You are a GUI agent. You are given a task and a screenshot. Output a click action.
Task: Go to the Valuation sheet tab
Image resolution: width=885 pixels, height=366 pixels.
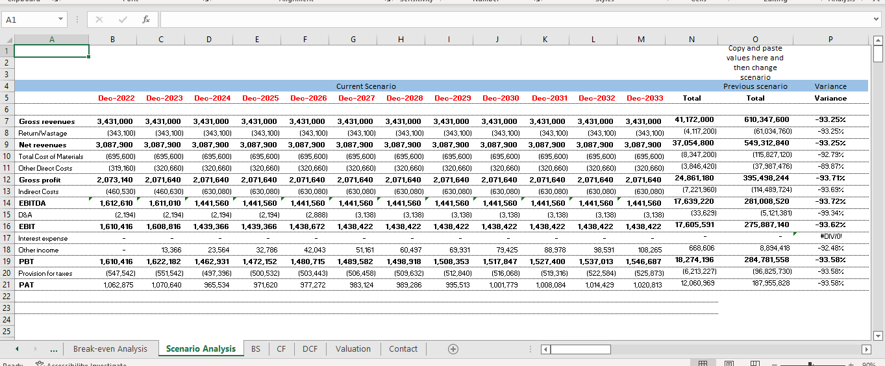point(353,349)
